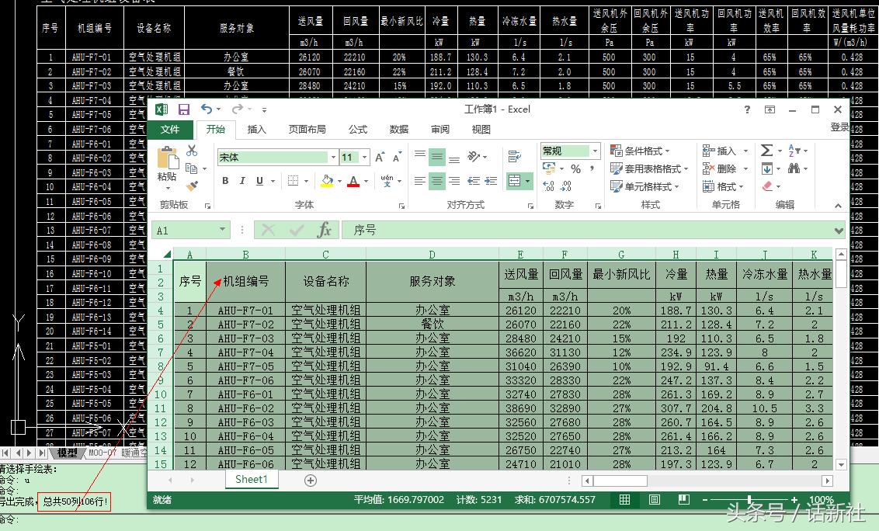Click the Format Painter brush icon

coord(191,186)
